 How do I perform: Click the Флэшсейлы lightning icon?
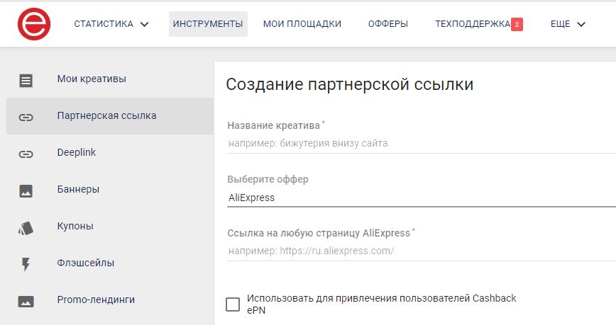(26, 265)
